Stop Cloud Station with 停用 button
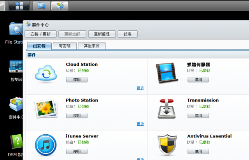 pos(77,79)
